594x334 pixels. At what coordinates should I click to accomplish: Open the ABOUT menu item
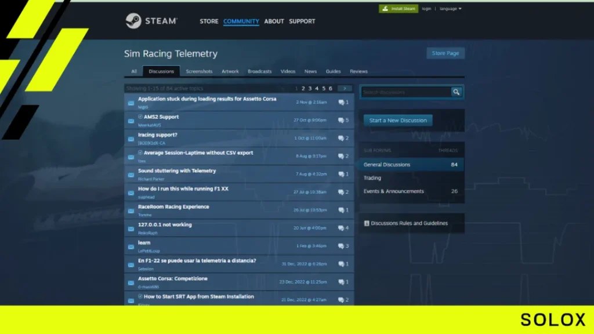[x=274, y=21]
